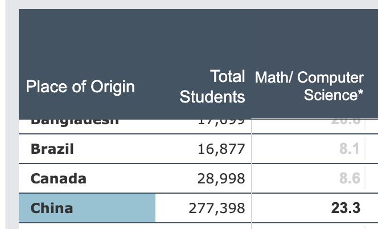378x229 pixels.
Task: Click the bold 23.3 value for China
Action: [x=346, y=208]
